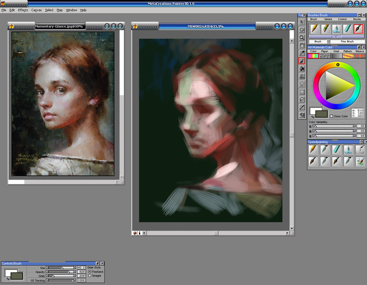Select the straight line tool in toolbox

coord(302,107)
